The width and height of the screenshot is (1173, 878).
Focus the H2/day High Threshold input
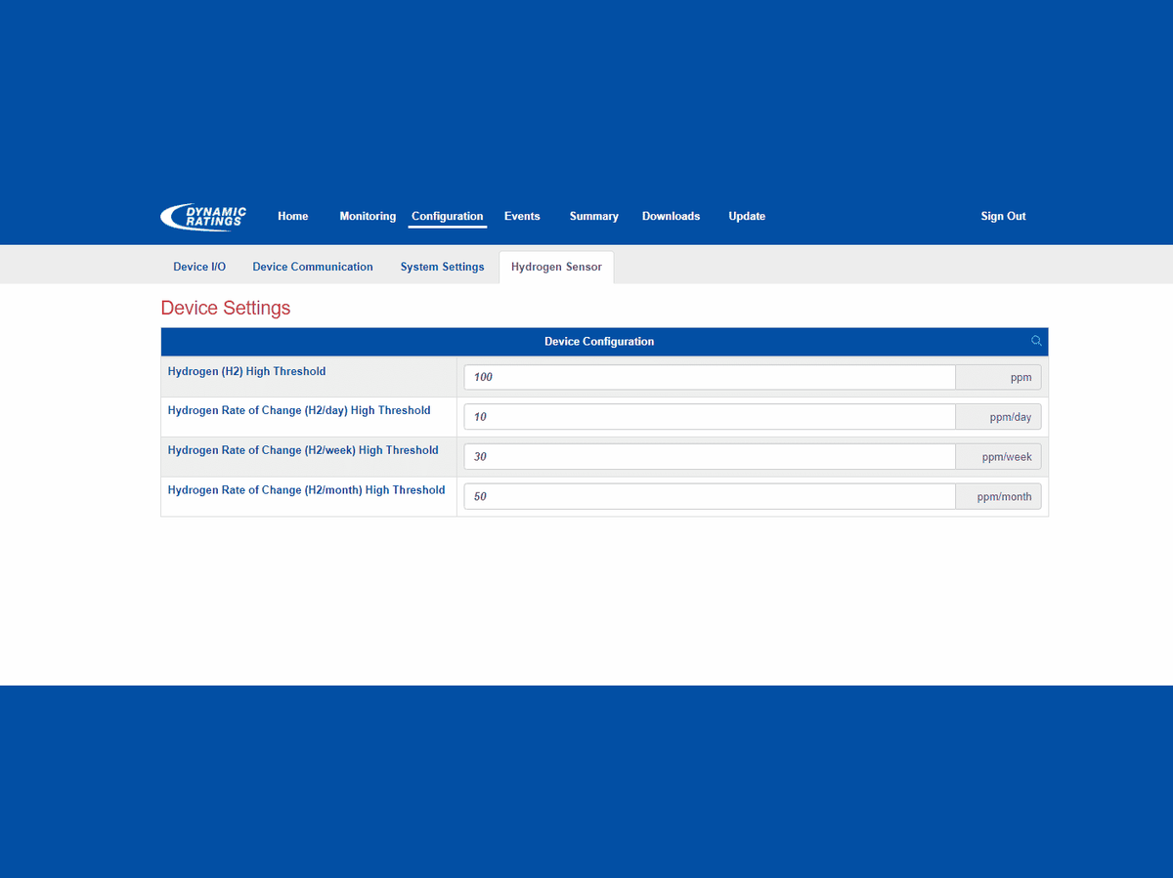click(x=710, y=417)
